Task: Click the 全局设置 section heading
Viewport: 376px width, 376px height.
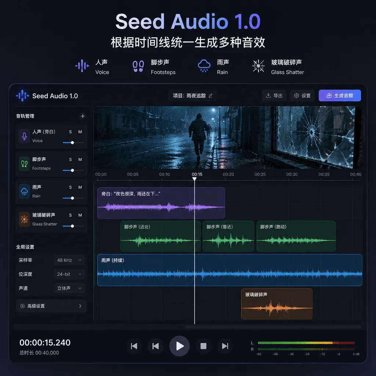Action: coord(25,247)
